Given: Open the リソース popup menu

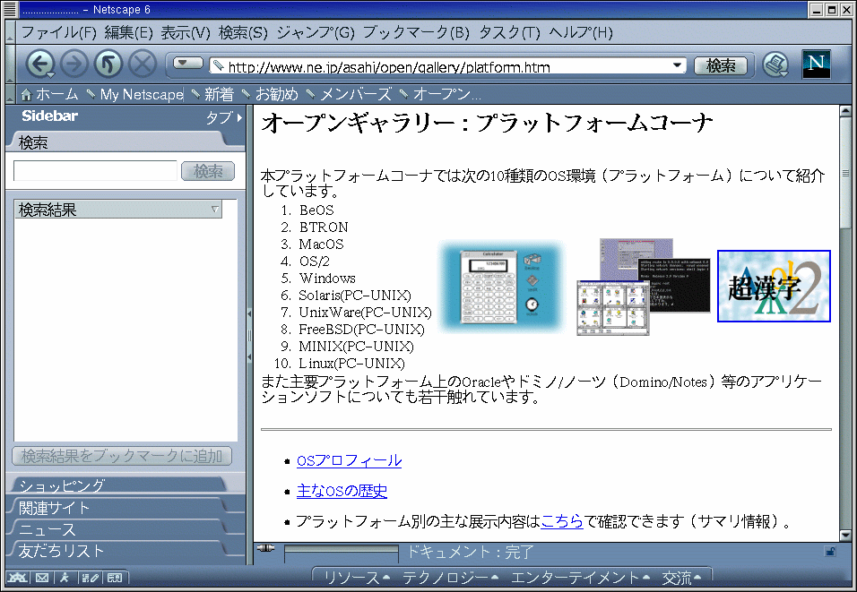Looking at the screenshot, I should click(x=357, y=578).
